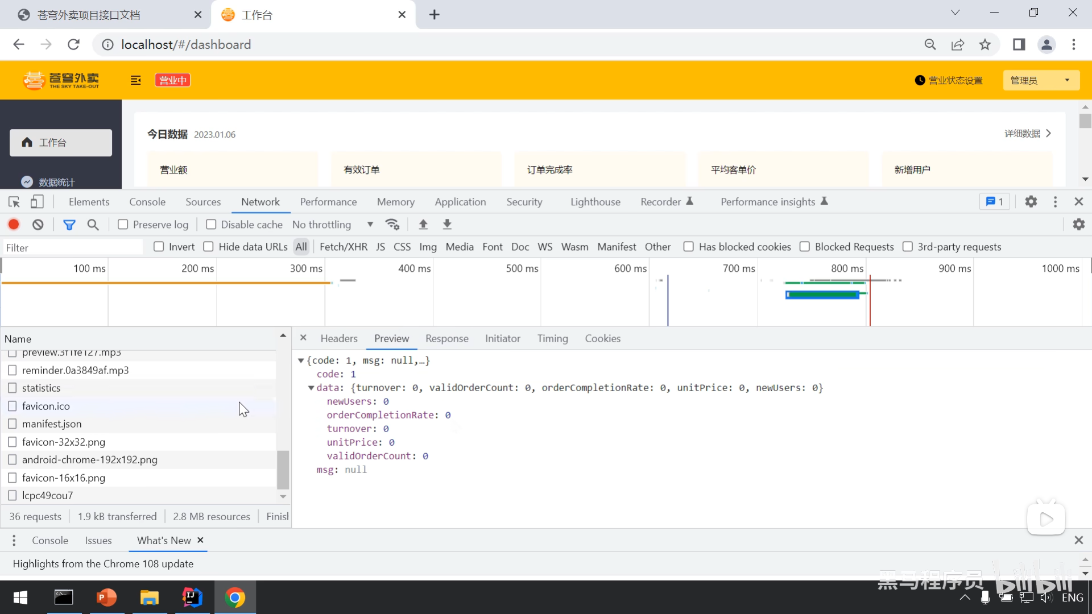Open the Response tab of the request
Image resolution: width=1092 pixels, height=614 pixels.
446,339
